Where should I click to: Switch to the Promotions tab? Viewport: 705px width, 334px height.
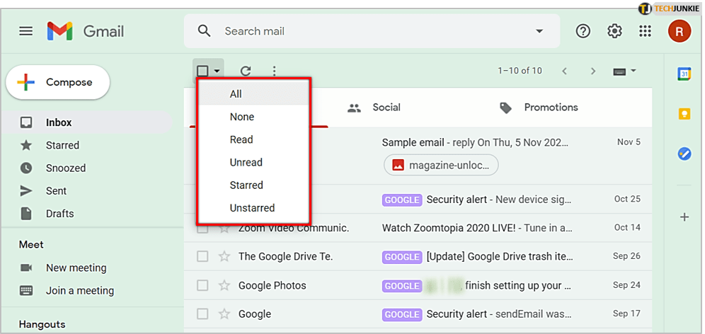coord(550,108)
